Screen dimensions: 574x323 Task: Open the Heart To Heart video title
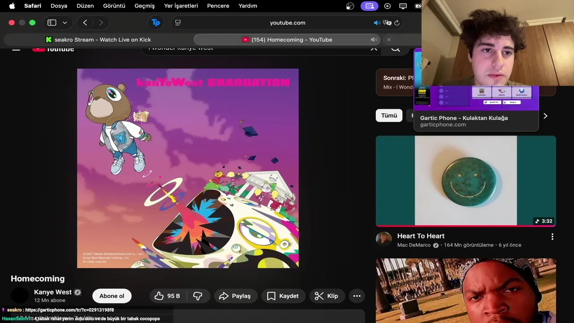pyautogui.click(x=421, y=236)
